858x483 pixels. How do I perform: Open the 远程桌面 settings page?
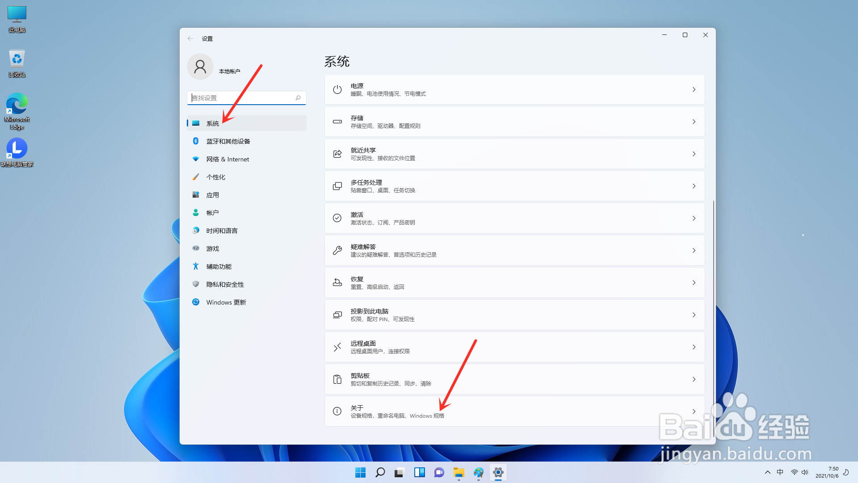click(514, 347)
